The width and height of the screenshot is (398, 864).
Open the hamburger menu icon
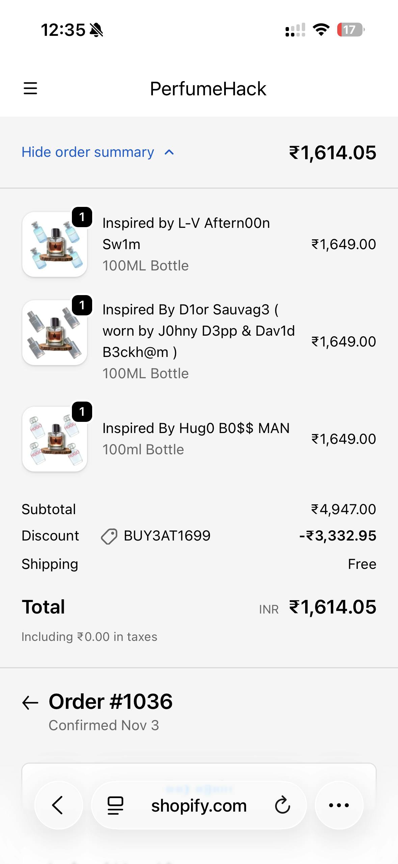(30, 89)
